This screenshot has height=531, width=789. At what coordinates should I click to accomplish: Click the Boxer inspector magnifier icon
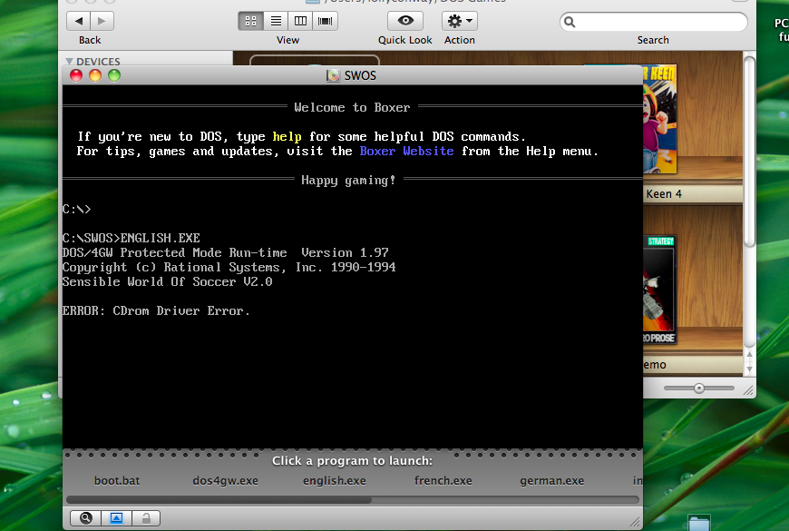click(x=86, y=518)
